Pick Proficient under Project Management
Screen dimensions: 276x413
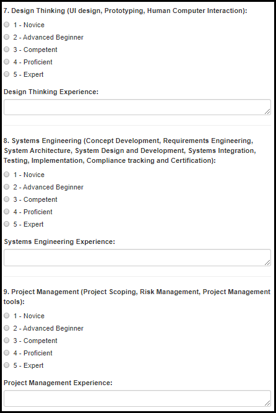click(x=7, y=353)
